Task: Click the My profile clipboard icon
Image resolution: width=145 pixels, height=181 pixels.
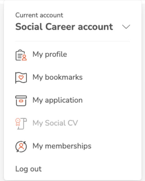Action: (21, 55)
